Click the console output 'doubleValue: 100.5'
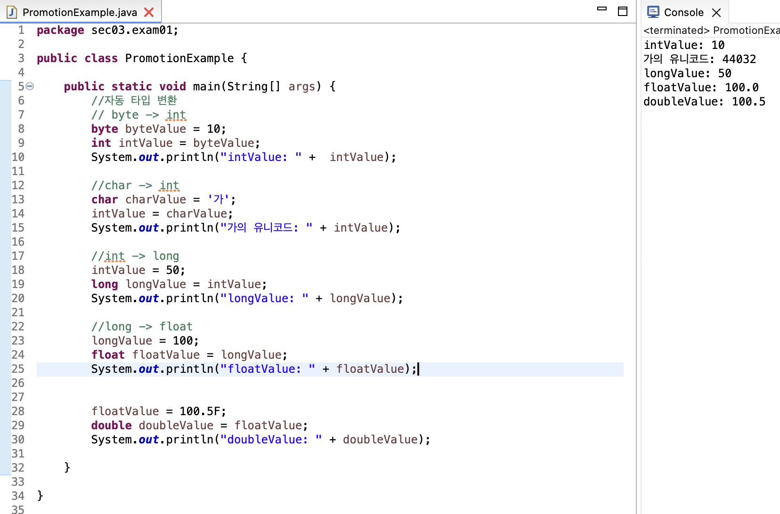 point(704,102)
